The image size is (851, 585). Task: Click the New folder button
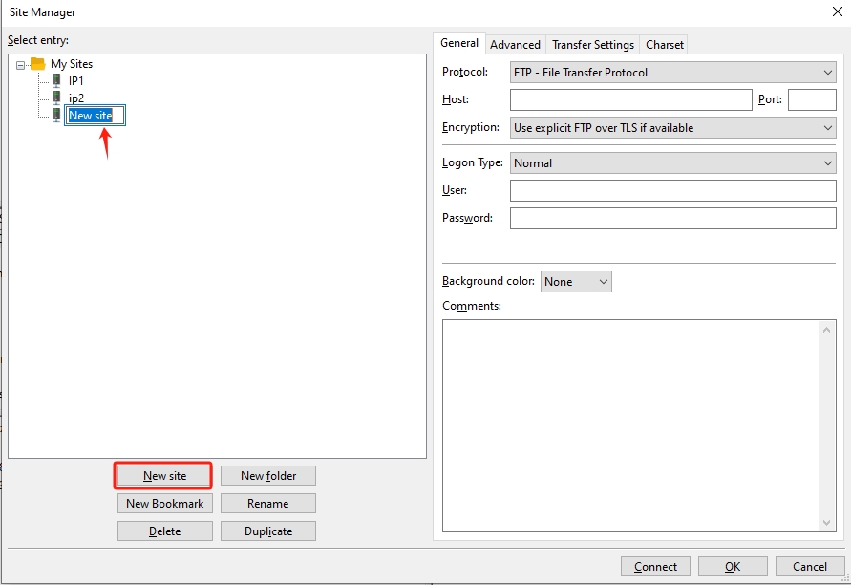267,476
